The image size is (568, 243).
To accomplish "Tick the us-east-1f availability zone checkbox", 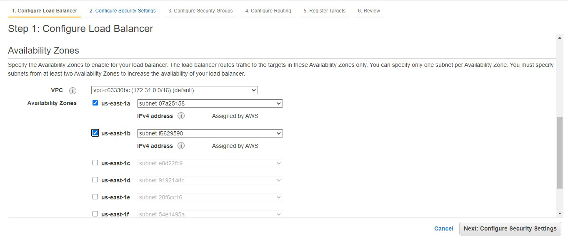I will coord(95,214).
